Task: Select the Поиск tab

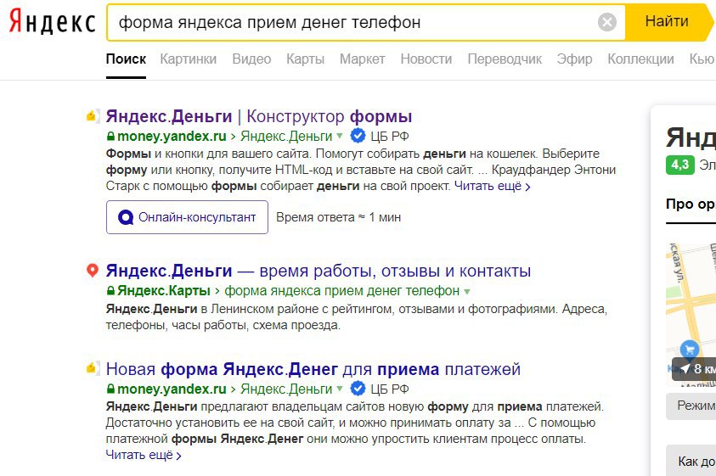Action: coord(126,59)
